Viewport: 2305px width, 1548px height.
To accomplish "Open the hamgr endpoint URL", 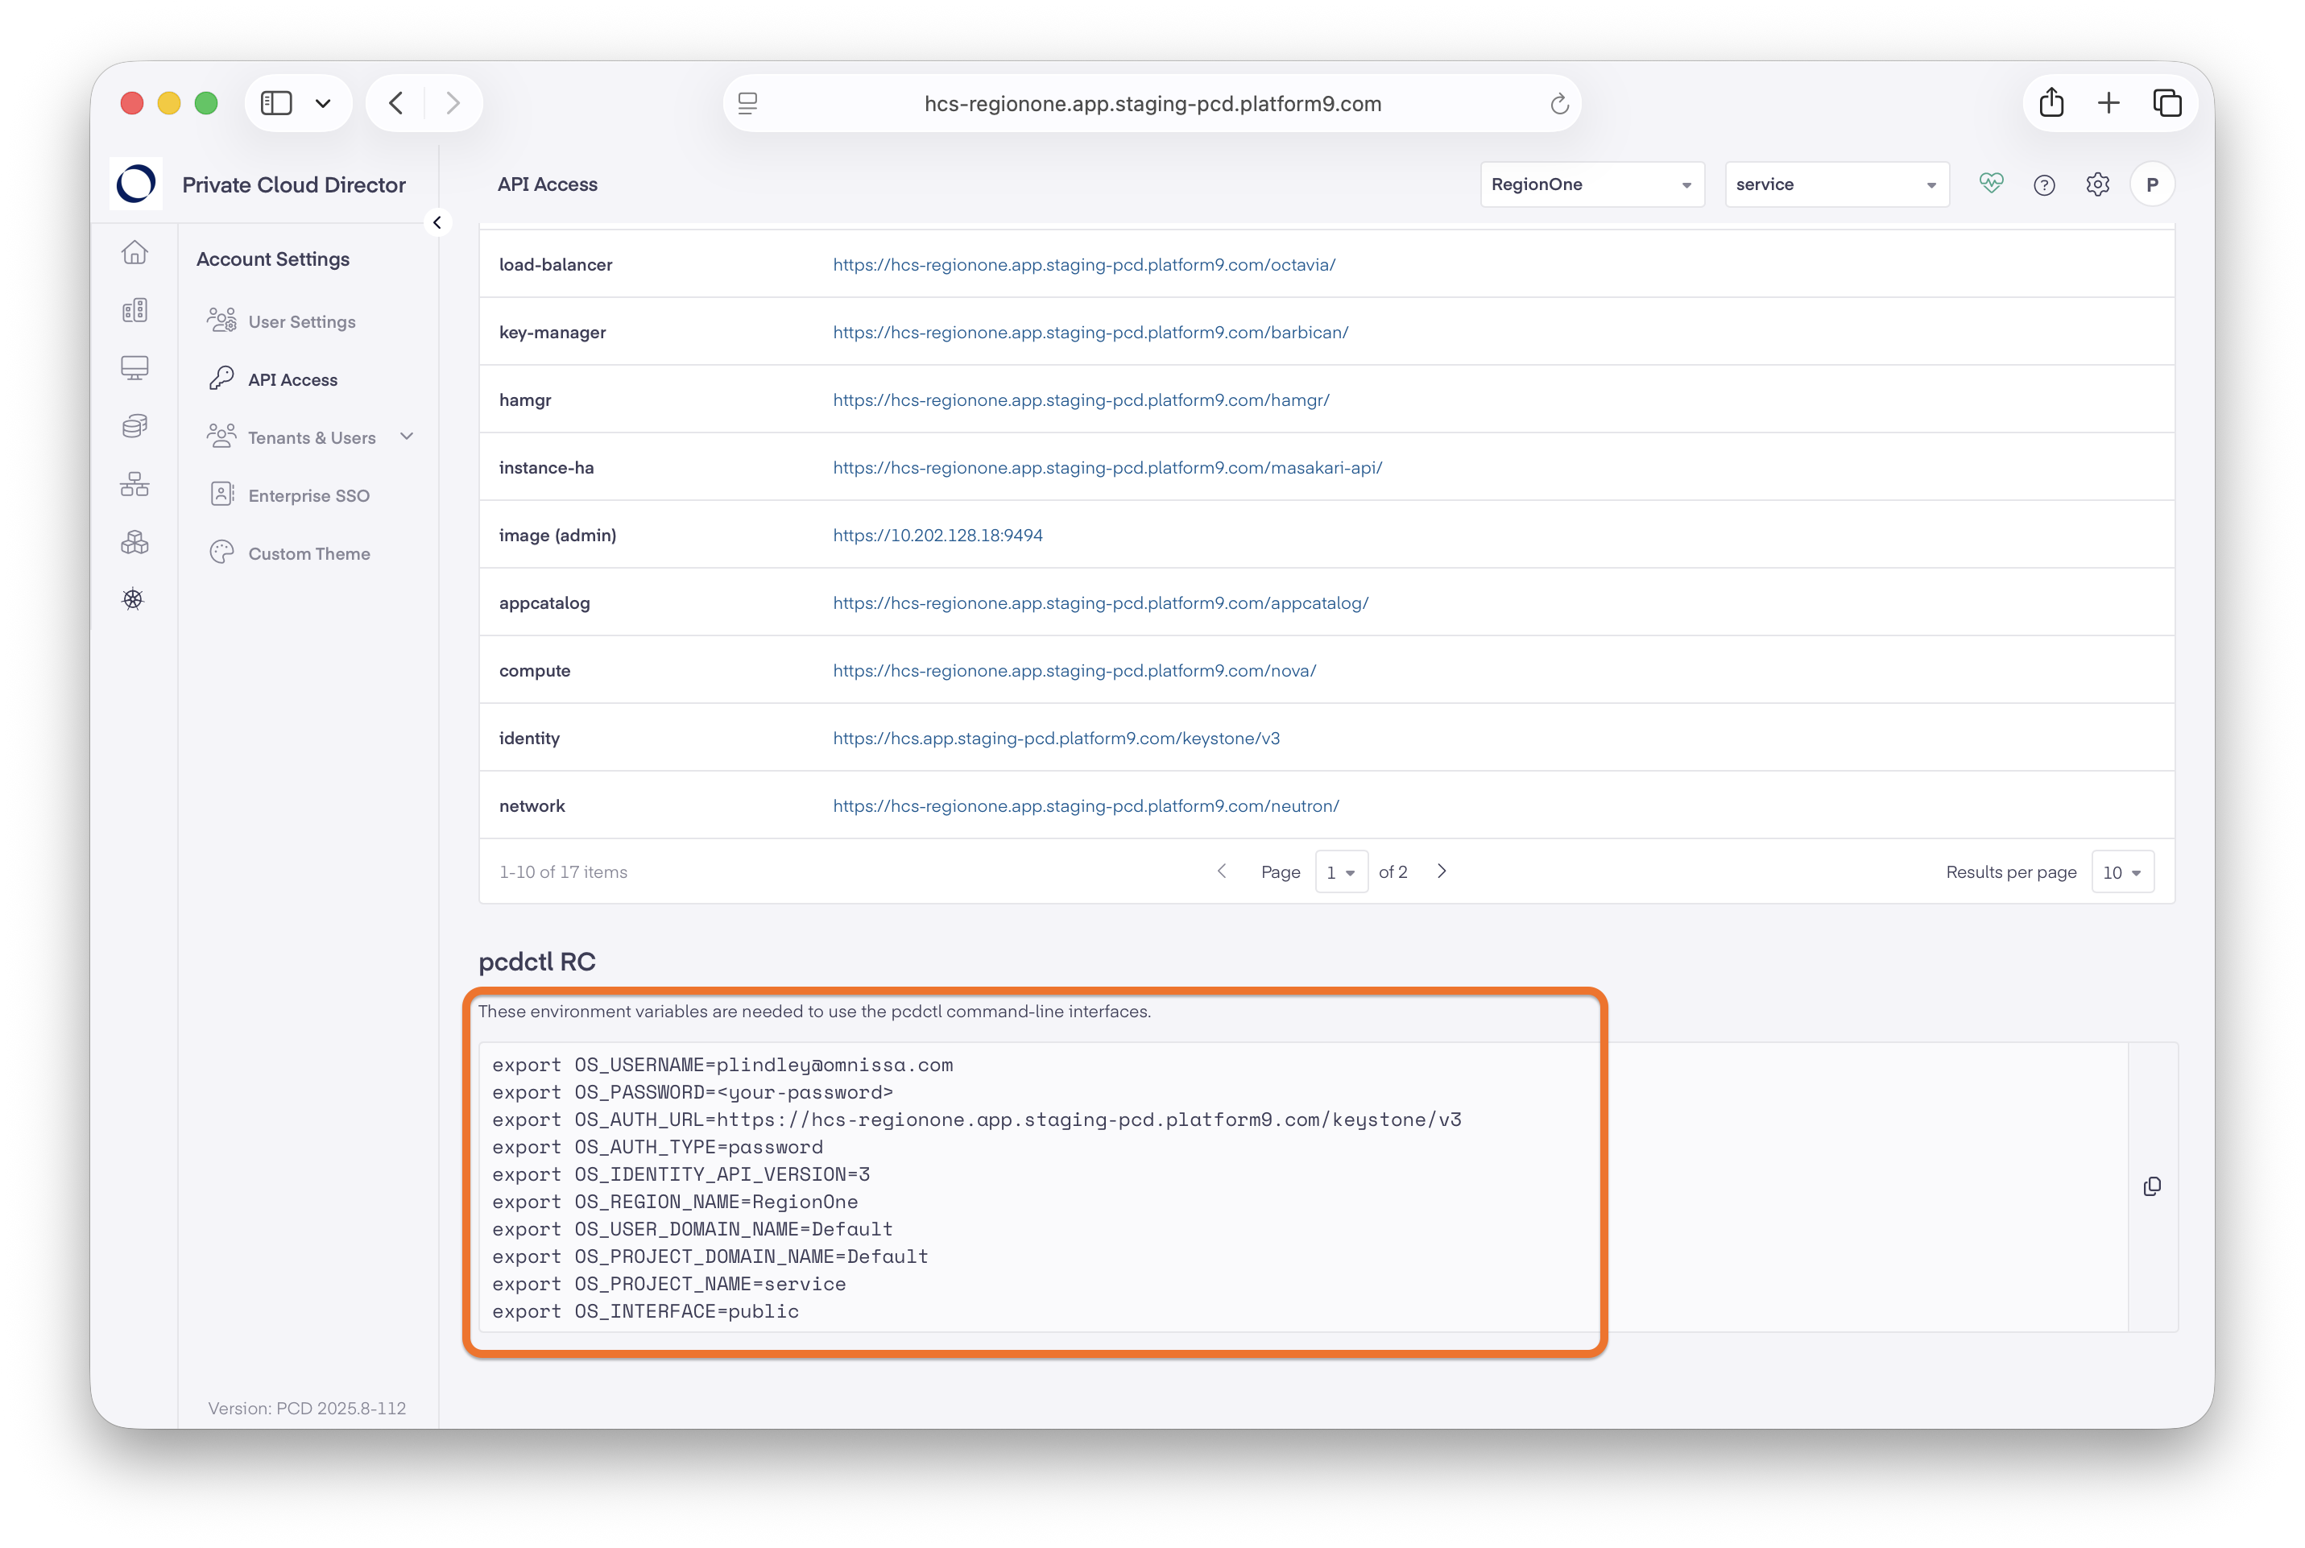I will click(1081, 399).
